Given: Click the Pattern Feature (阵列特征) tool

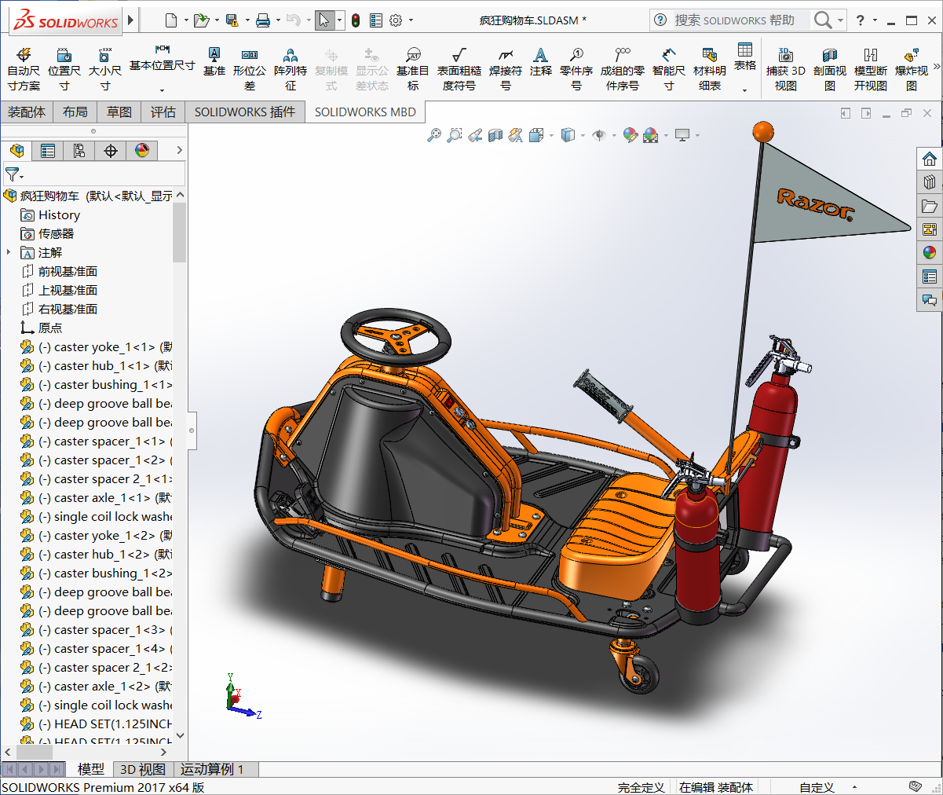Looking at the screenshot, I should pyautogui.click(x=291, y=68).
